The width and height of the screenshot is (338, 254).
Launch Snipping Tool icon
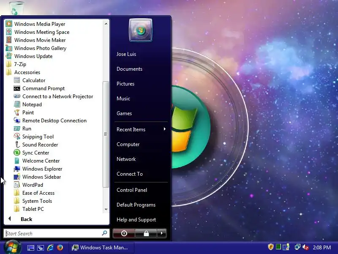click(x=17, y=136)
